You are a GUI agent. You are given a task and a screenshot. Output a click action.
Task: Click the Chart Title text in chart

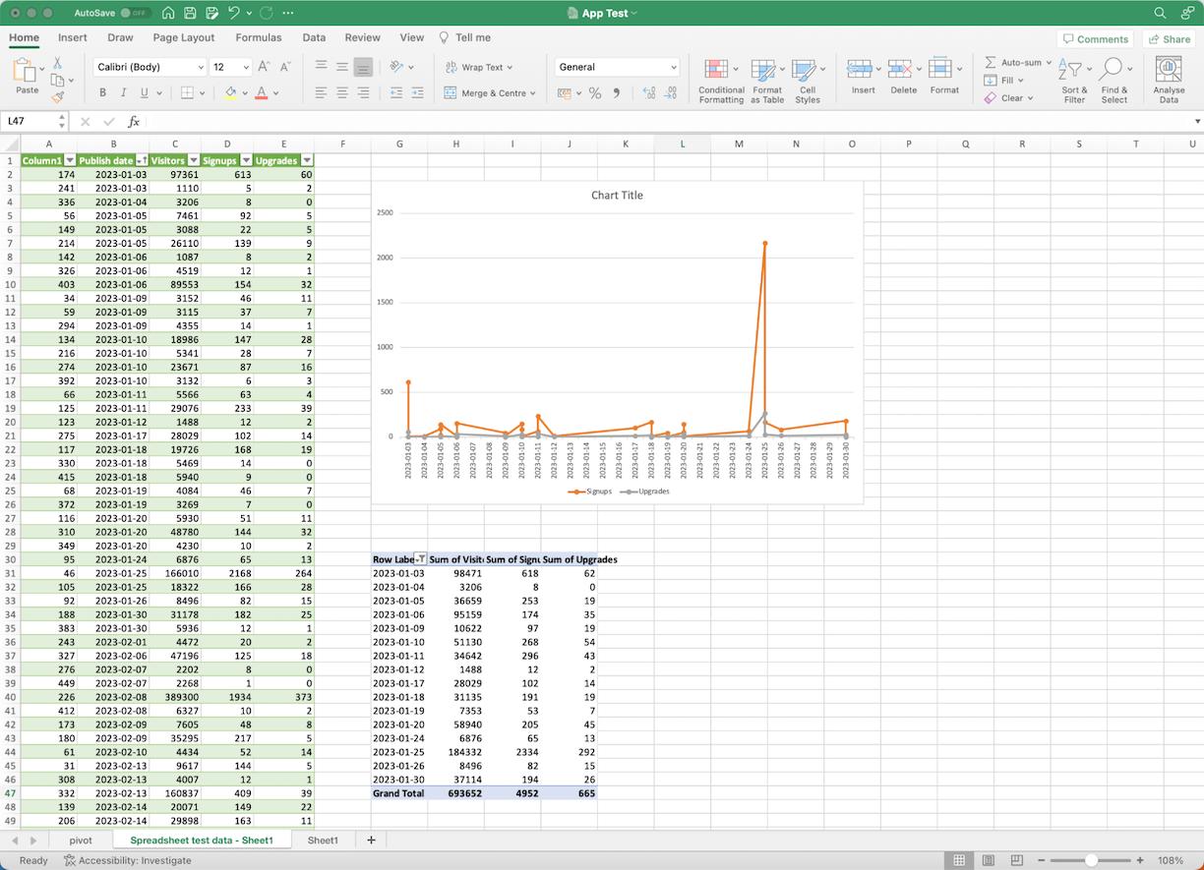(617, 196)
